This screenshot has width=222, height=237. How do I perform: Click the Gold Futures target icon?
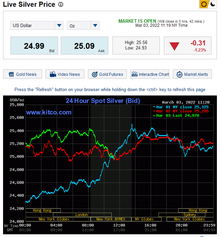pos(95,74)
